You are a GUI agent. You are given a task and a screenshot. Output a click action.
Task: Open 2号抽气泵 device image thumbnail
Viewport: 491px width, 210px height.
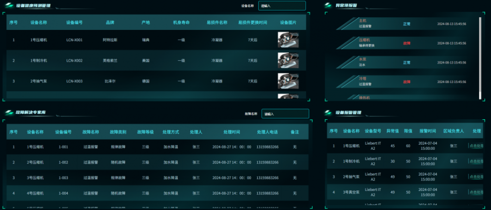coord(288,81)
